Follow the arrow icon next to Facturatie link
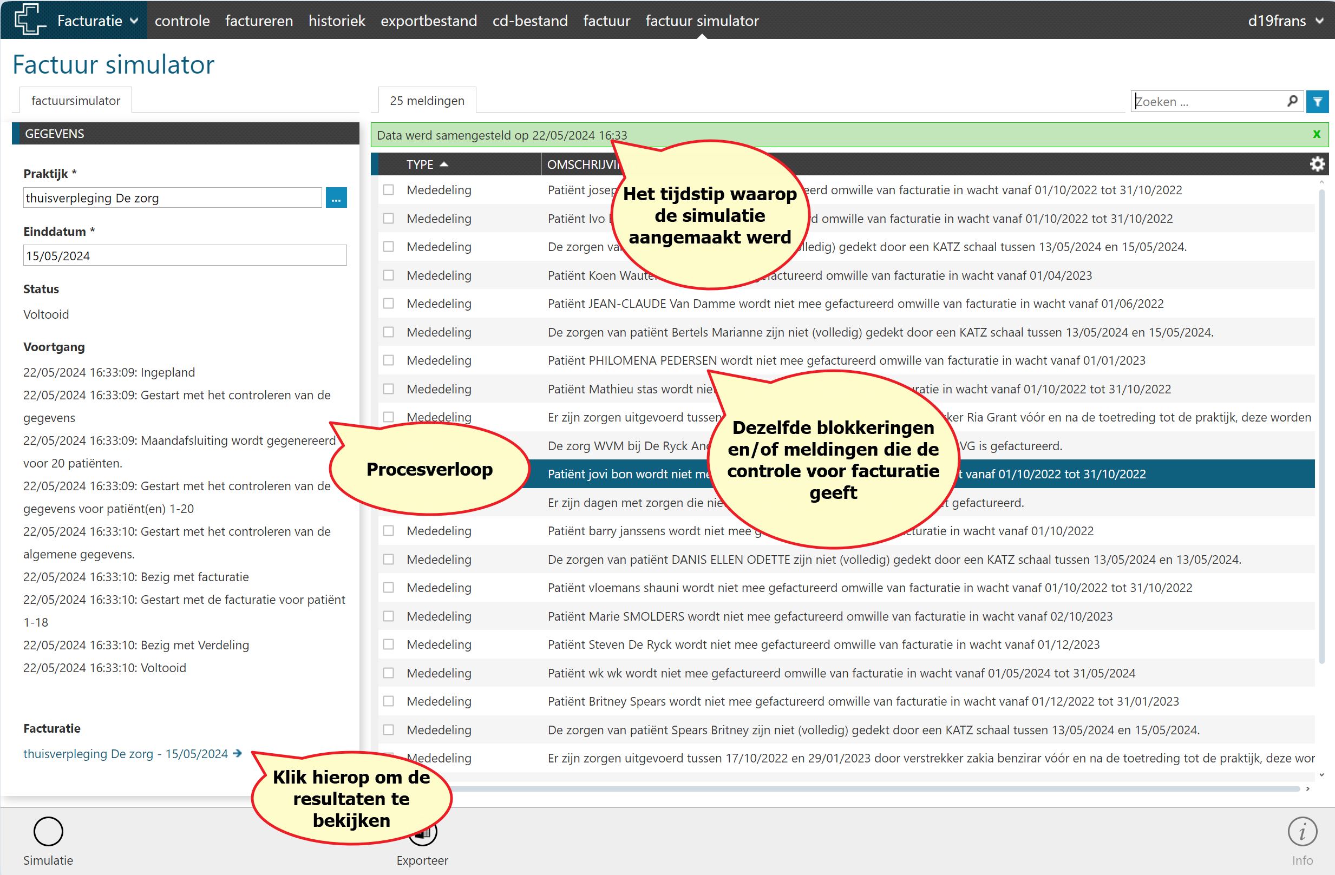This screenshot has width=1335, height=875. (x=238, y=753)
